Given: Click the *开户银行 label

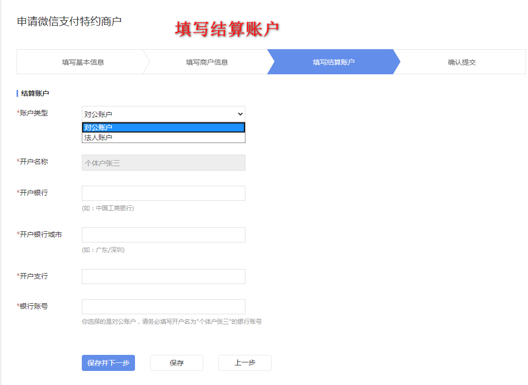Looking at the screenshot, I should pos(32,193).
